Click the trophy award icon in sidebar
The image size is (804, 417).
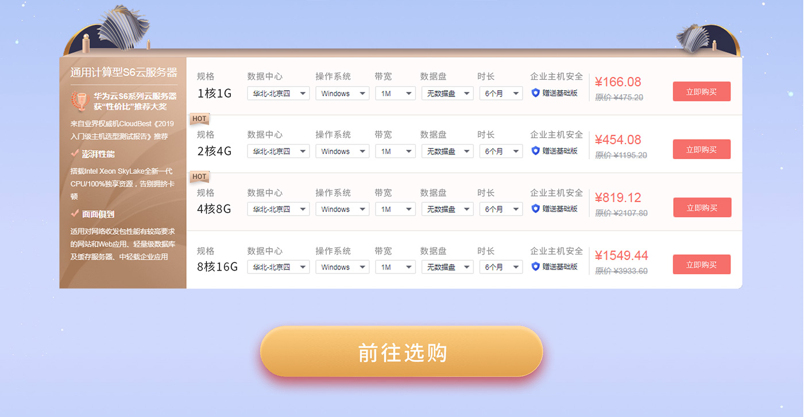tap(79, 101)
